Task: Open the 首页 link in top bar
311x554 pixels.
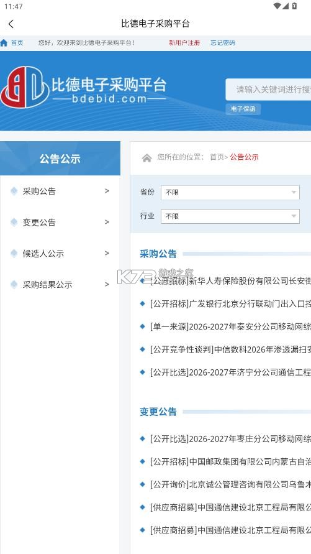Action: (x=17, y=43)
